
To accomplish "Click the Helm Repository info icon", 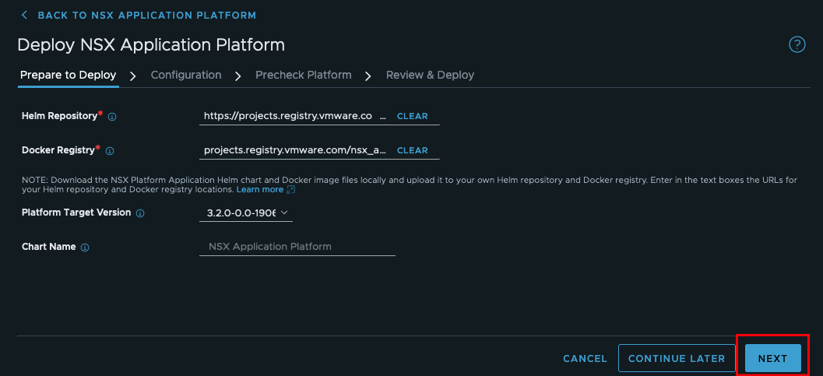I will tap(112, 117).
